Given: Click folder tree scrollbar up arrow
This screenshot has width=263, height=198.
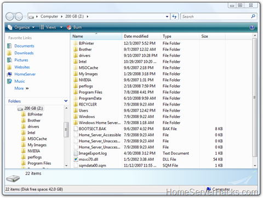Looking at the screenshot, I should pyautogui.click(x=66, y=108).
